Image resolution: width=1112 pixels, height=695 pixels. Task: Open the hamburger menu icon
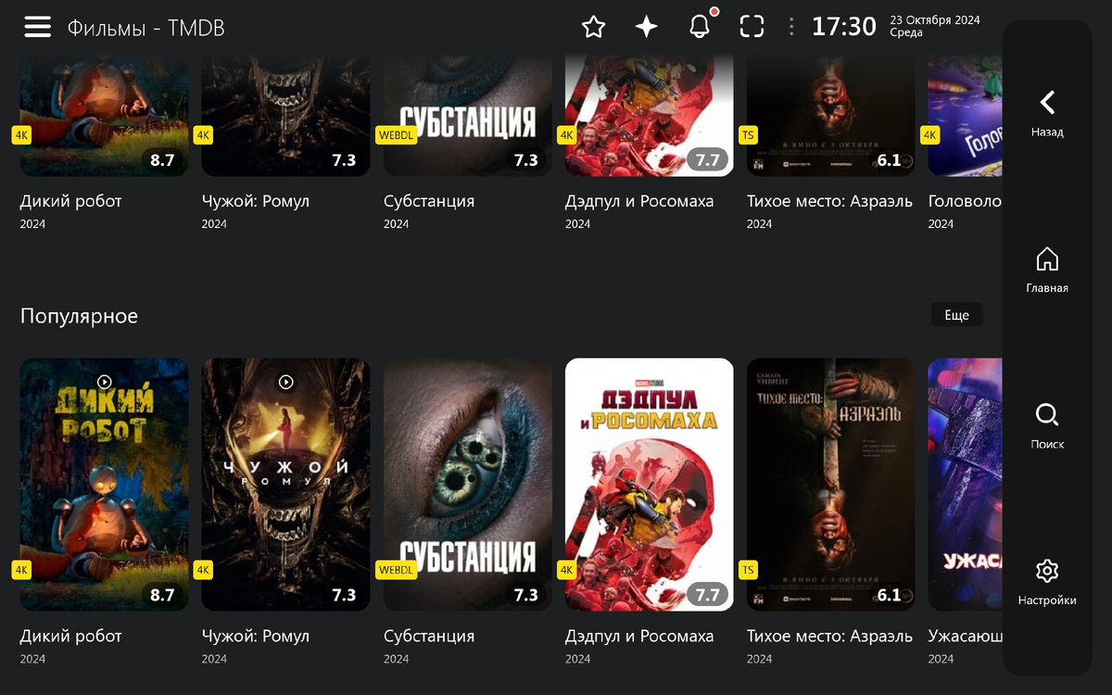(x=38, y=27)
